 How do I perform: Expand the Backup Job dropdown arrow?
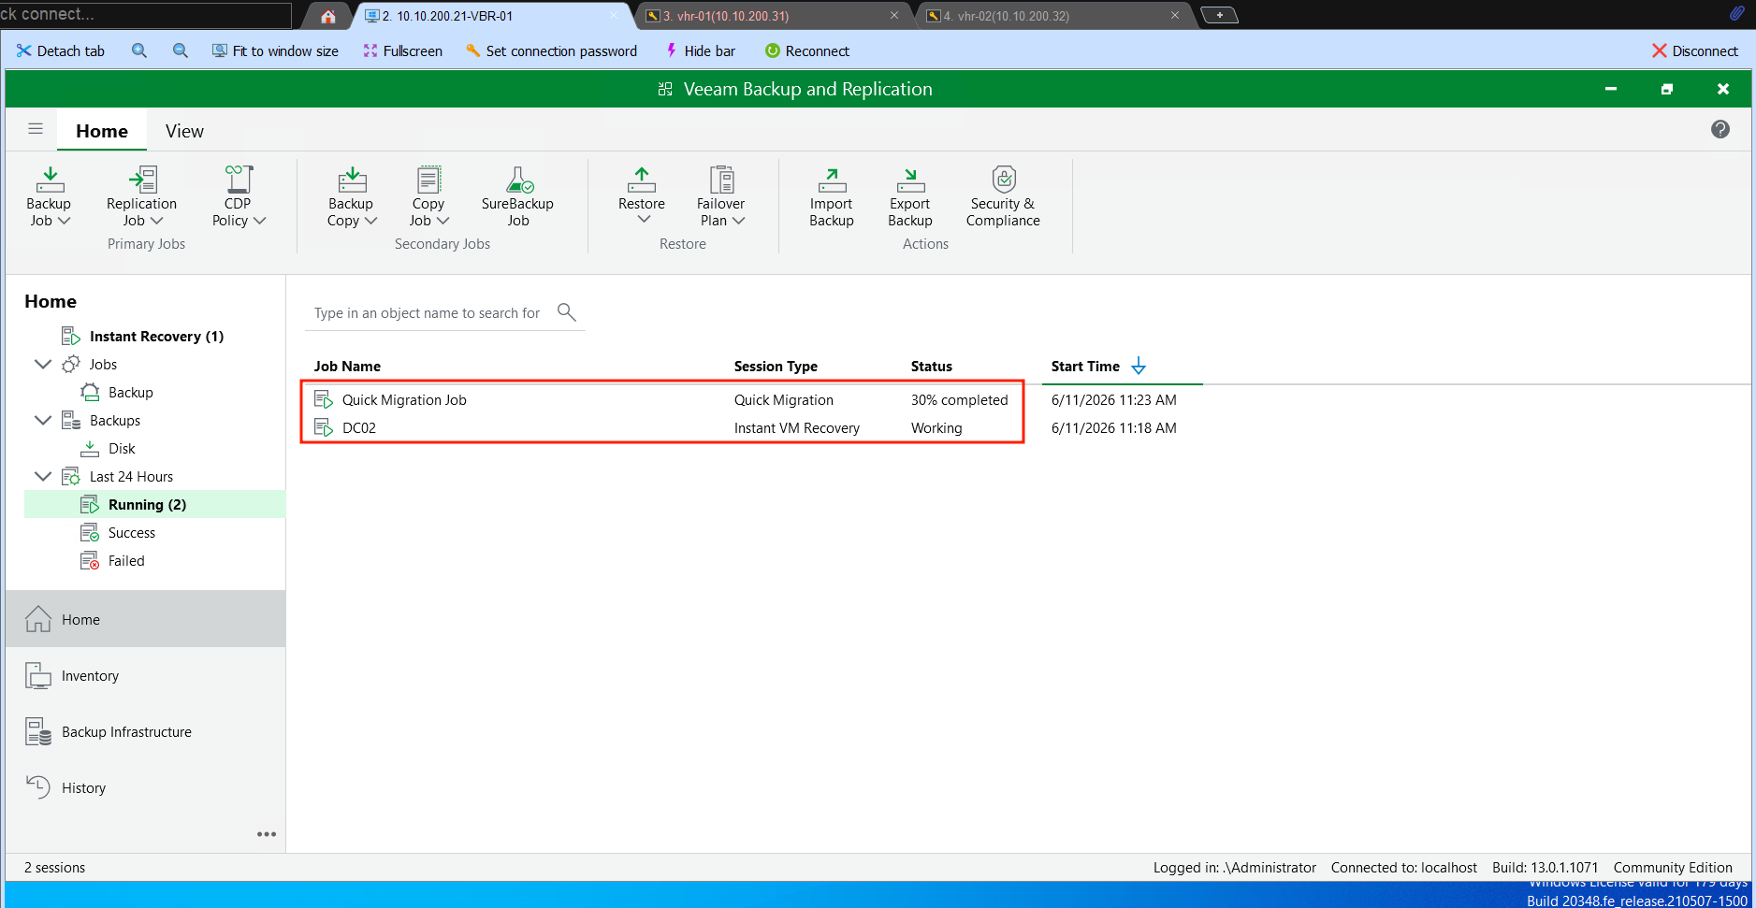click(x=65, y=221)
